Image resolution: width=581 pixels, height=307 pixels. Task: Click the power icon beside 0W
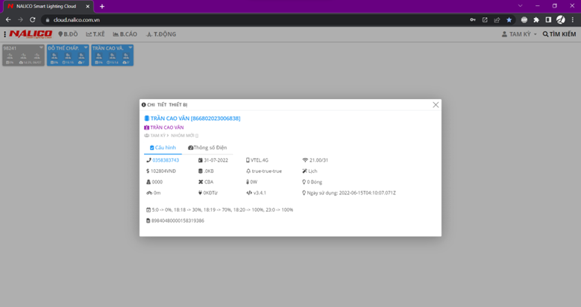click(x=248, y=182)
